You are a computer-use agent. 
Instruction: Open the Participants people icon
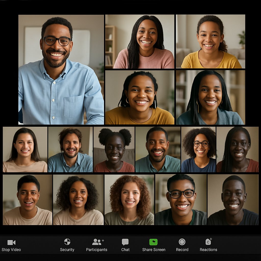coord(98,242)
